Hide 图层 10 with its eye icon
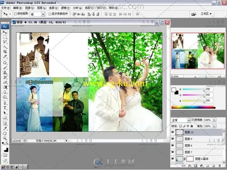The image size is (227, 170). click(172, 132)
